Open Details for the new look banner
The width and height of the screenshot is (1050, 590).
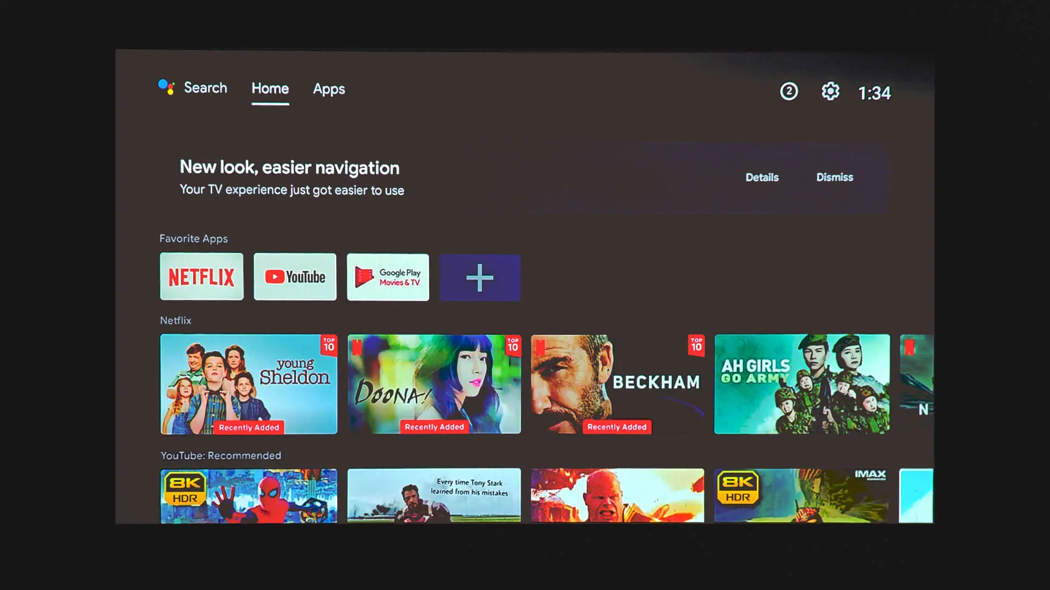pyautogui.click(x=762, y=178)
